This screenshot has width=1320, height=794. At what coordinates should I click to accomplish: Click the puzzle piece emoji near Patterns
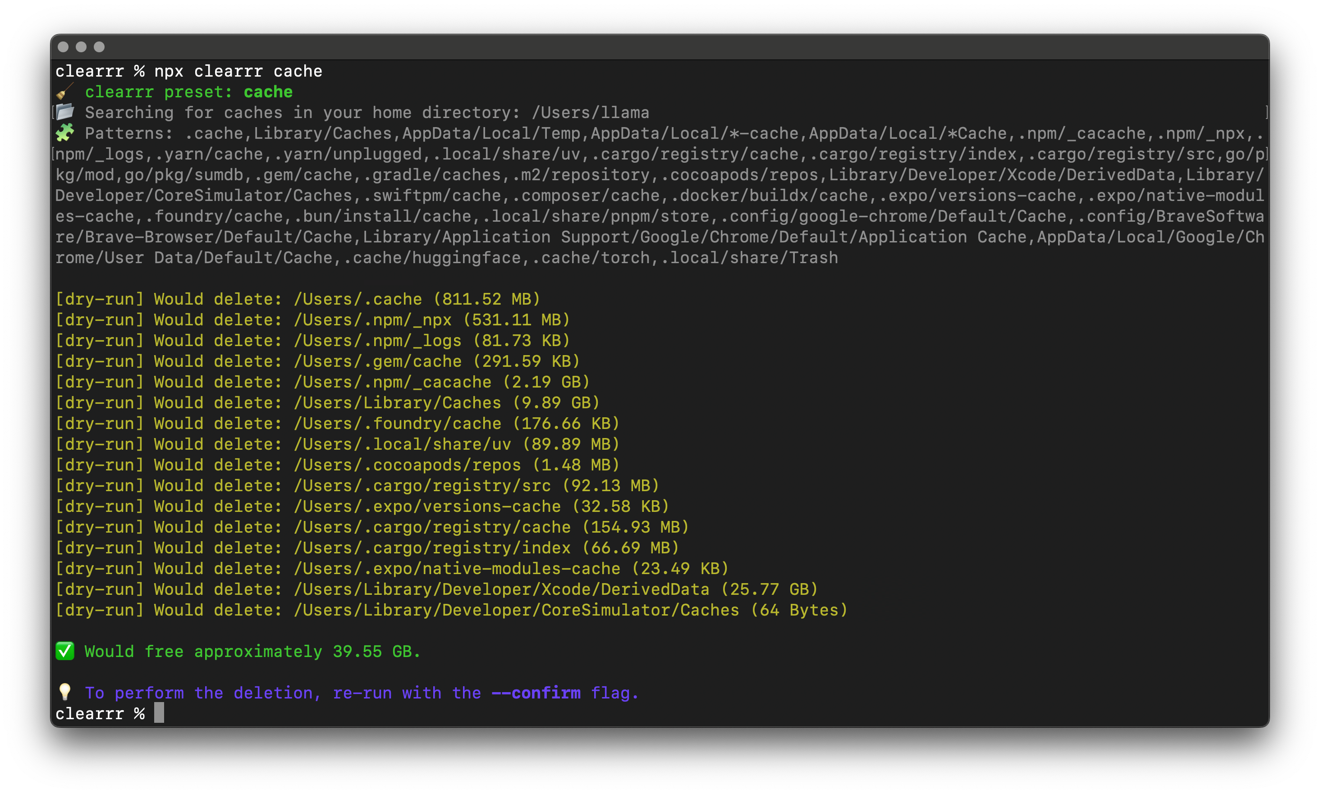tap(65, 132)
